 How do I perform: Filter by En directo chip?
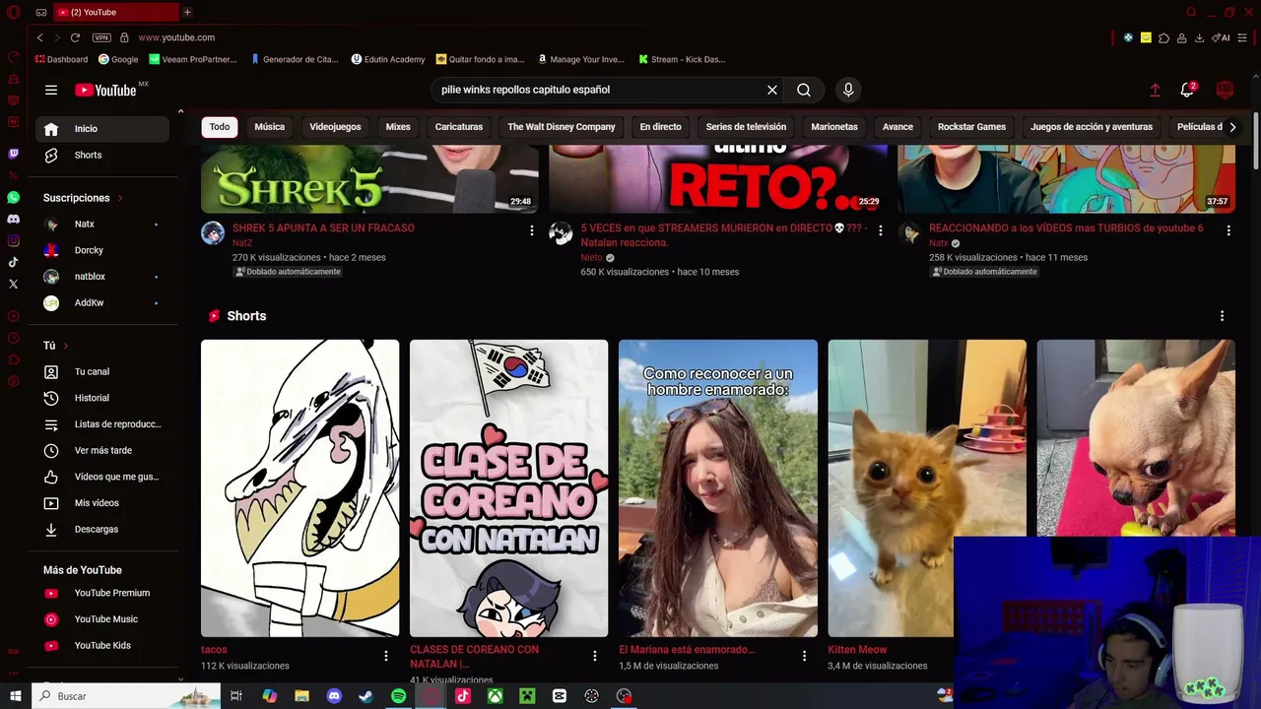pos(660,127)
